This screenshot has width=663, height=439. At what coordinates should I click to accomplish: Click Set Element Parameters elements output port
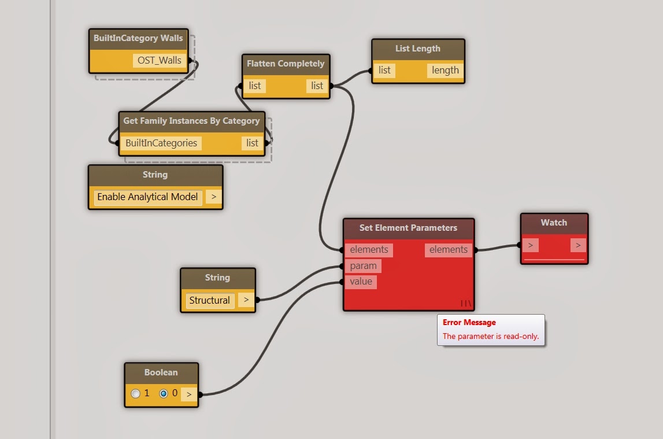[449, 249]
